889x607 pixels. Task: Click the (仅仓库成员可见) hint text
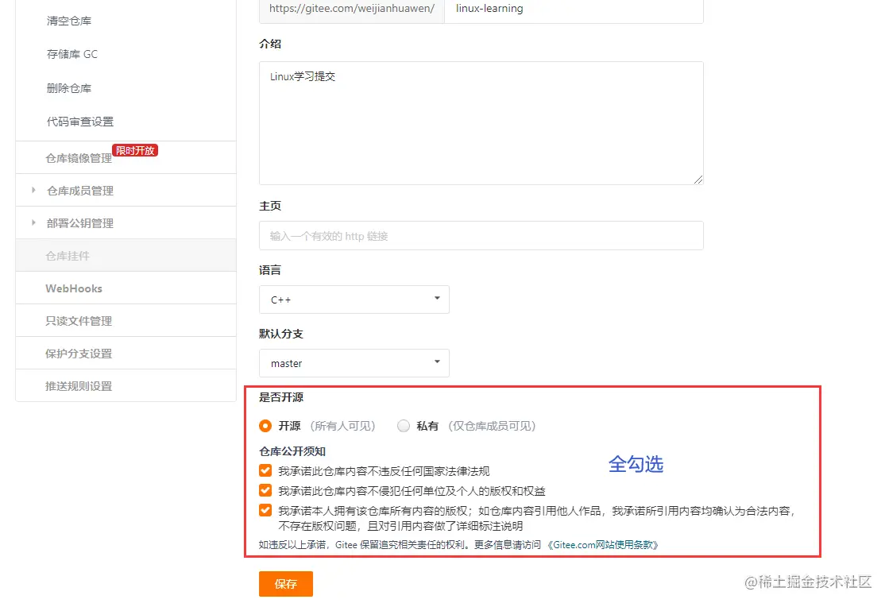492,426
